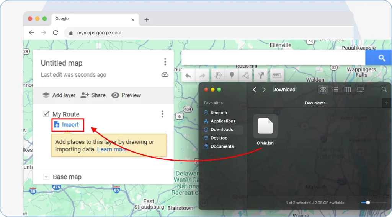This screenshot has width=392, height=217.
Task: Click Add layer button
Action: [59, 95]
